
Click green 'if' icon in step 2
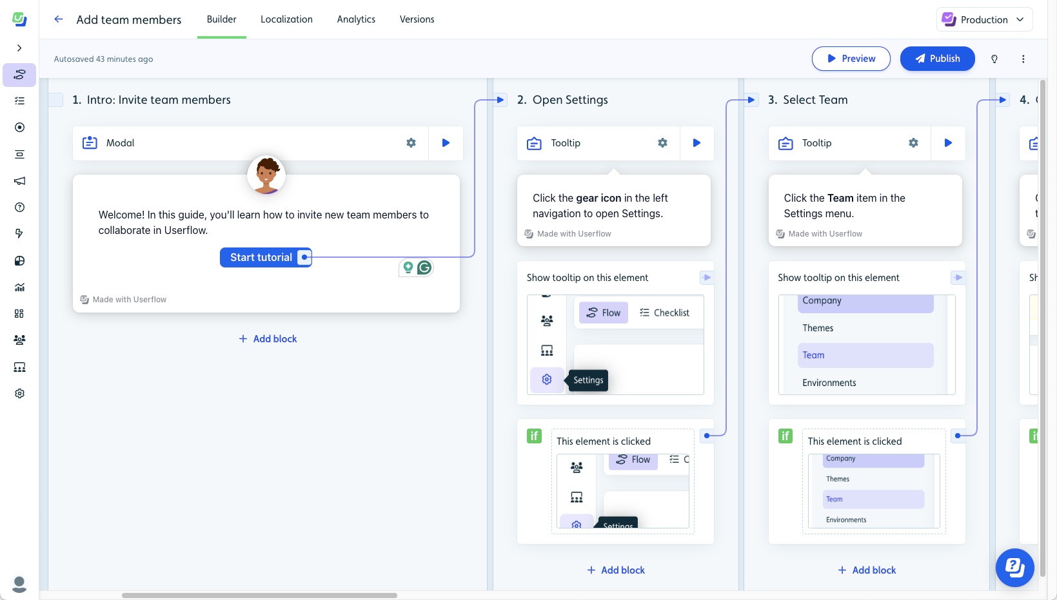pos(534,436)
